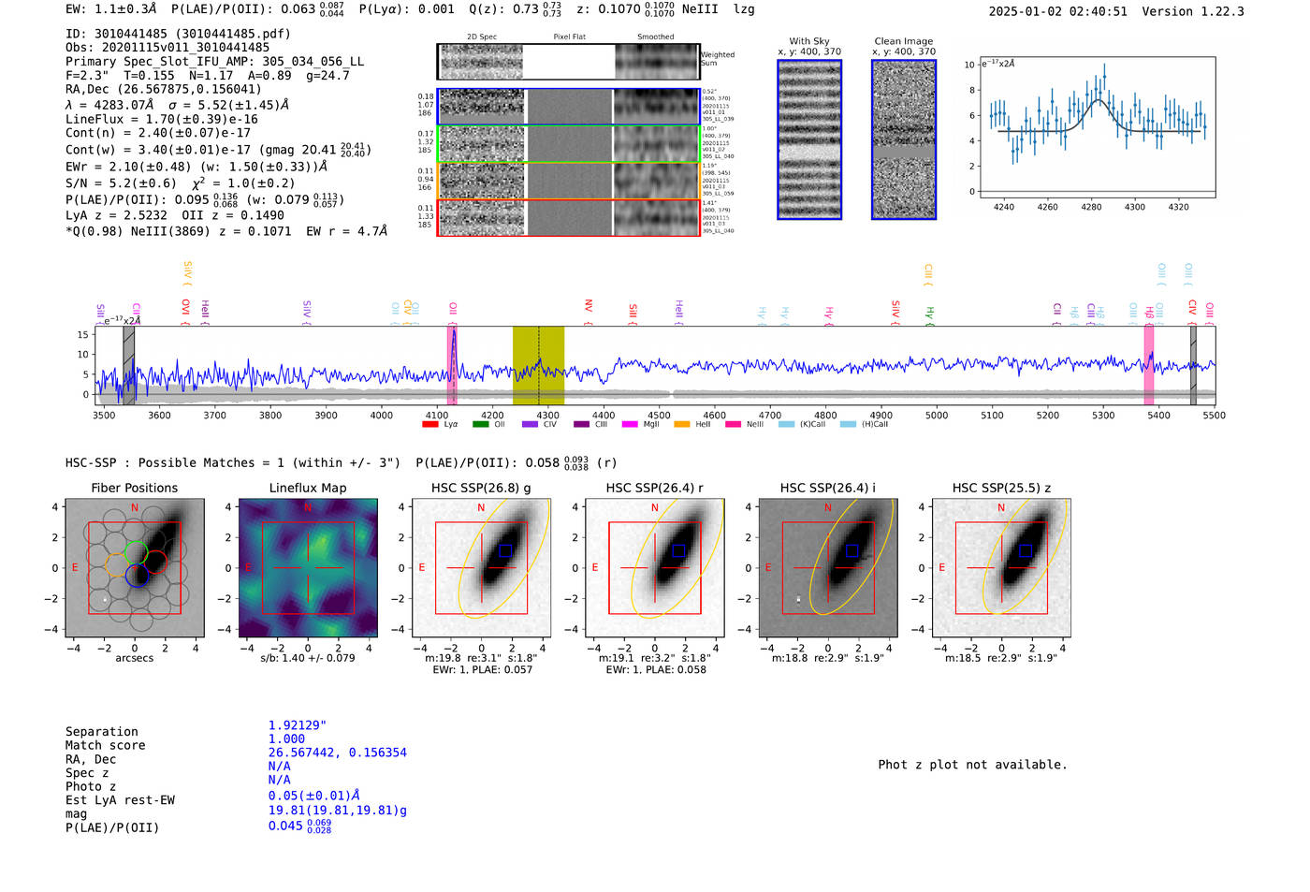Select the Weighted Sum 2D spectrum strip

coord(569,62)
